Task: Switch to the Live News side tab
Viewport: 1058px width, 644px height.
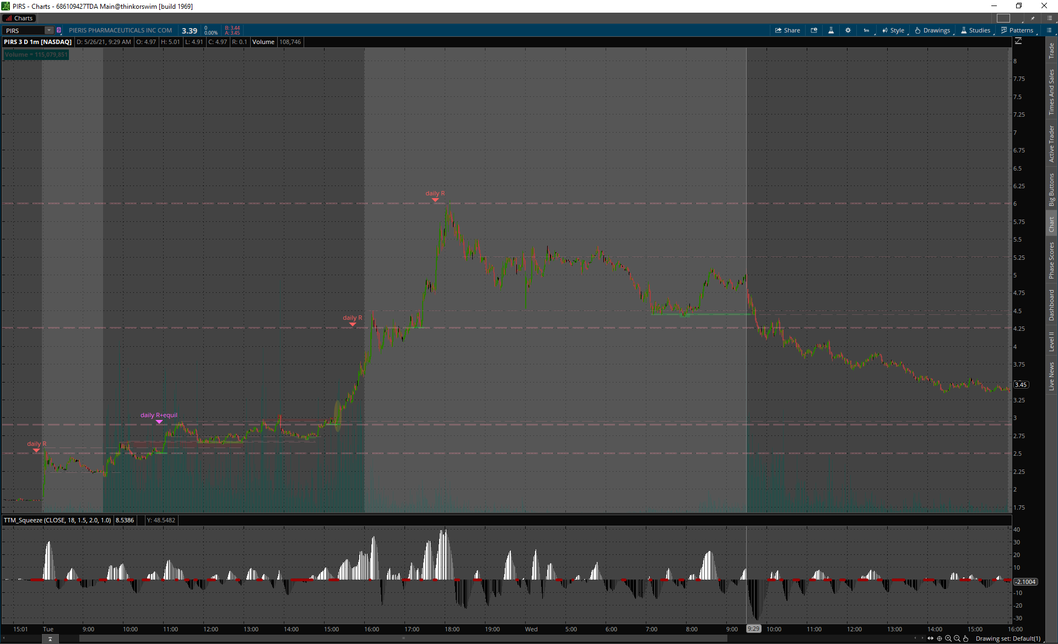Action: click(x=1051, y=376)
